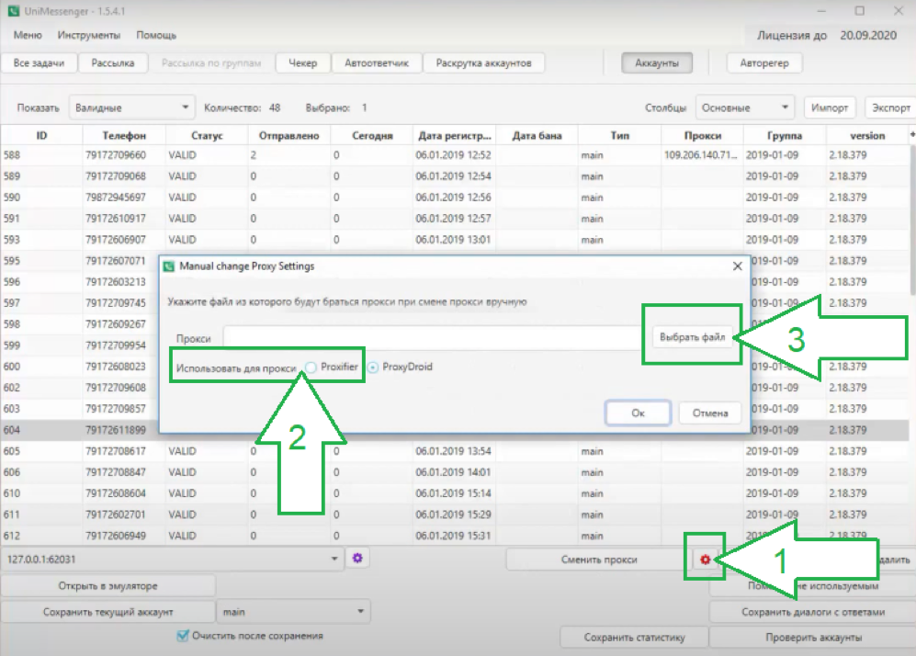Click the red gear next to Сменить прокси
This screenshot has height=656, width=916.
(x=705, y=560)
